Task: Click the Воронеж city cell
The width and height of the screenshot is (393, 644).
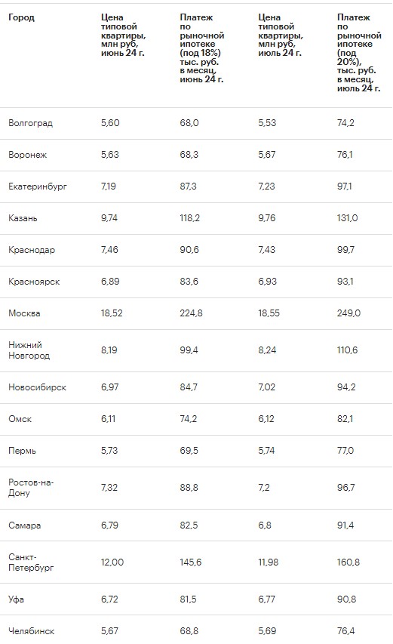Action: pos(27,155)
